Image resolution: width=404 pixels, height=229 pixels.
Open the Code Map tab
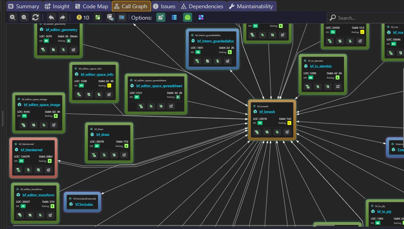pos(92,6)
